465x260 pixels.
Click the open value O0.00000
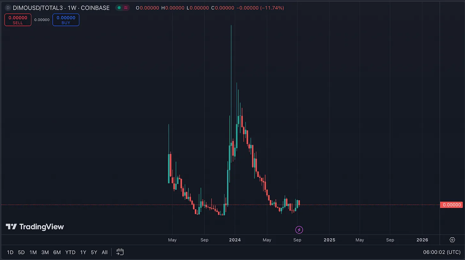click(147, 8)
